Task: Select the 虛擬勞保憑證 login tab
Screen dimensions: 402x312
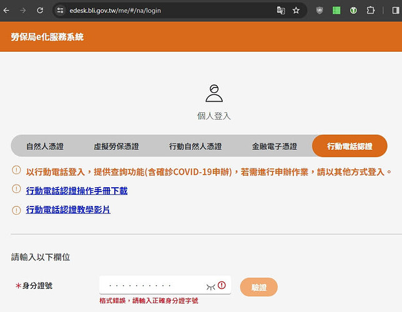Action: (x=116, y=146)
